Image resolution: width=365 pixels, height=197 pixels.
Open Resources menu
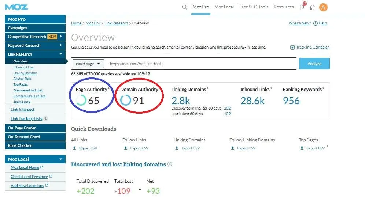click(x=284, y=7)
